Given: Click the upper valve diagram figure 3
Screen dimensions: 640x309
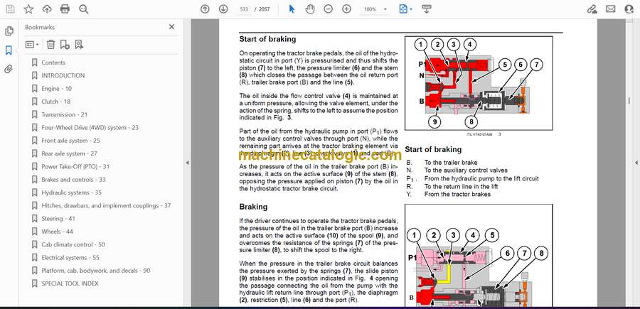Looking at the screenshot, I should [479, 83].
